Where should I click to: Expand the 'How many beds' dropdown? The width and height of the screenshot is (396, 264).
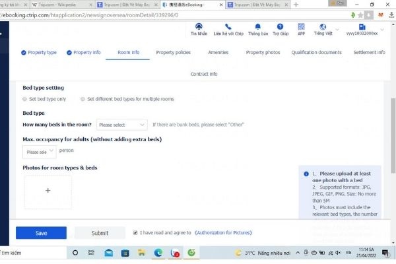pyautogui.click(x=122, y=124)
